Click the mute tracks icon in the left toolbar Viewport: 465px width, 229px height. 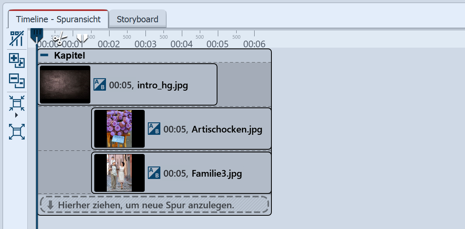pos(16,39)
